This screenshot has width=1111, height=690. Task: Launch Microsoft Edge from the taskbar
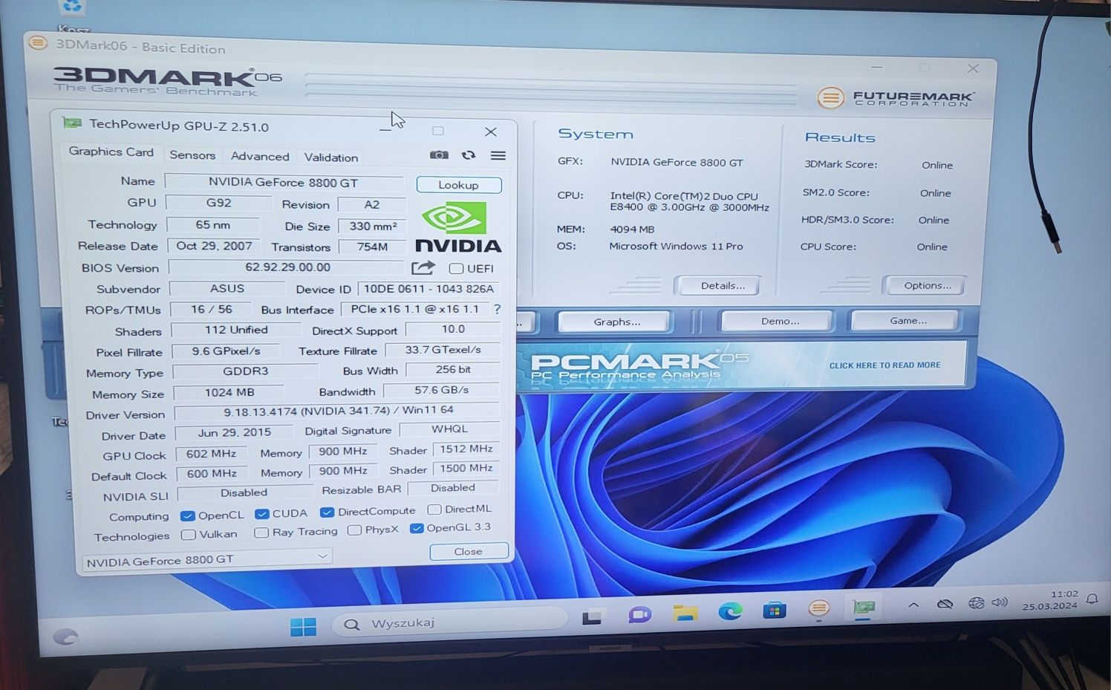(x=730, y=611)
